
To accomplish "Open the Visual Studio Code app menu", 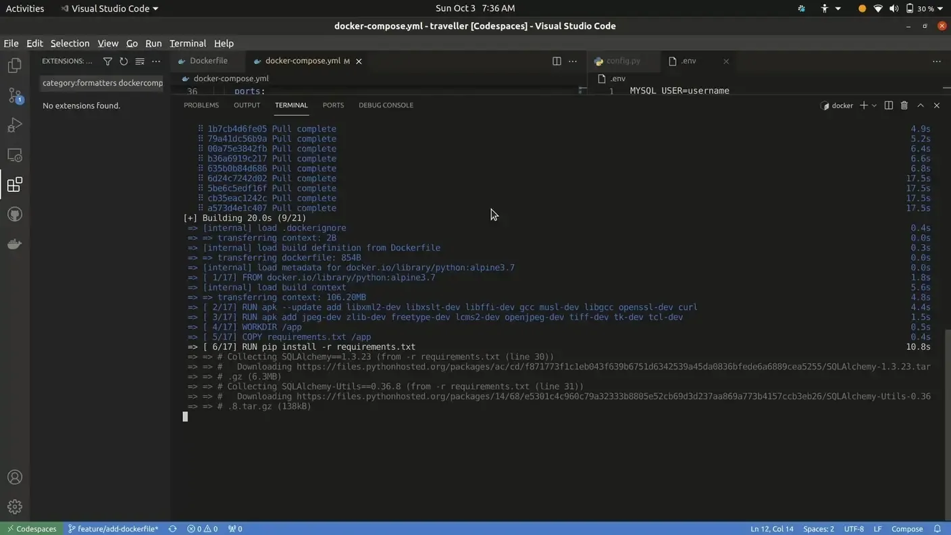I will 109,9.
